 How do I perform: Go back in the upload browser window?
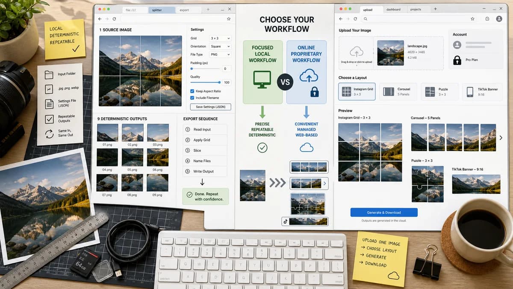(341, 19)
